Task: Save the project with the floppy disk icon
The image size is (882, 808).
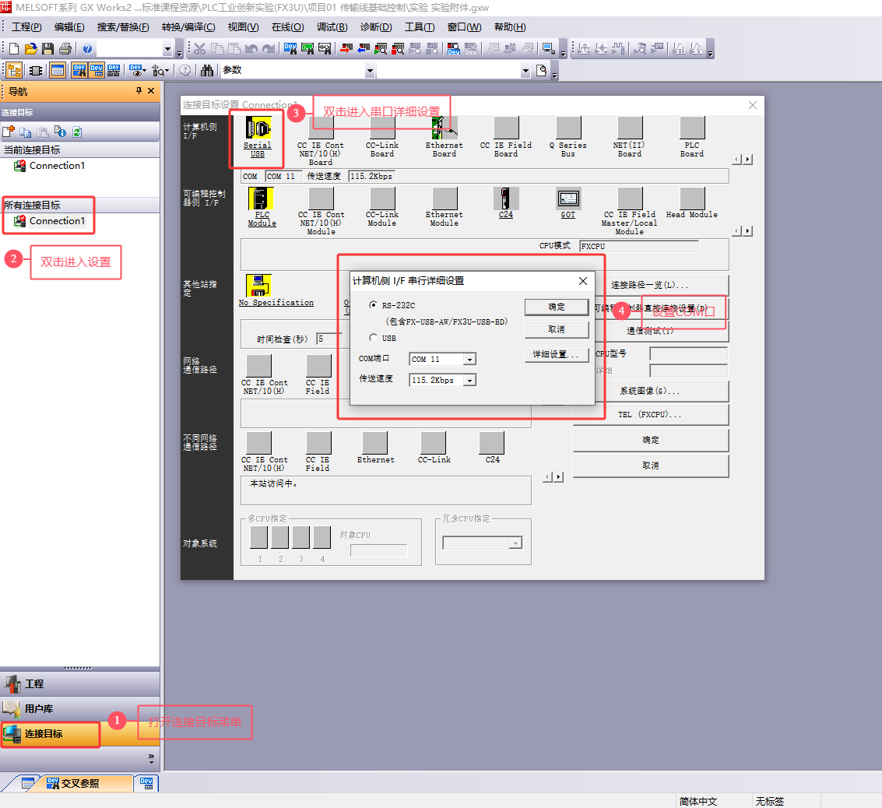Action: (47, 49)
